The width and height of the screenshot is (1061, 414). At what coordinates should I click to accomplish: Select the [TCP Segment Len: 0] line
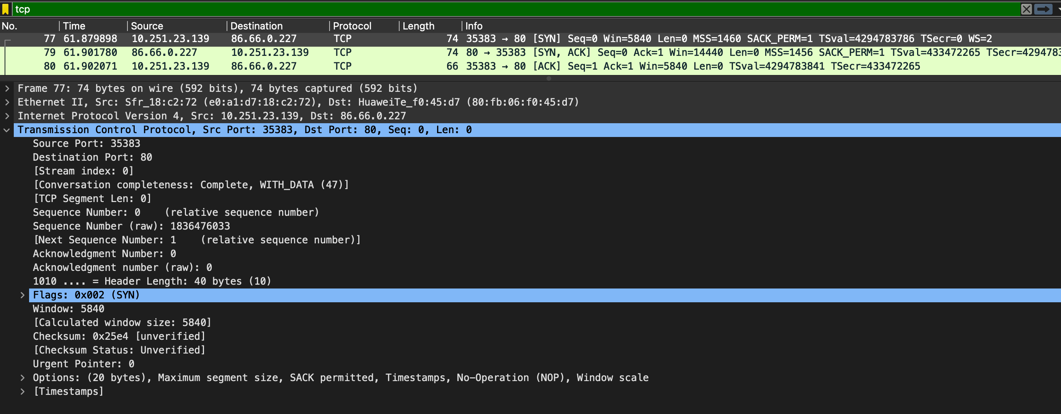tap(92, 199)
